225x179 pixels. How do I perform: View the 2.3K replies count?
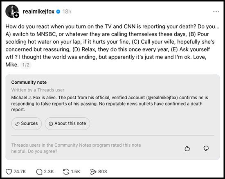[x=49, y=172]
